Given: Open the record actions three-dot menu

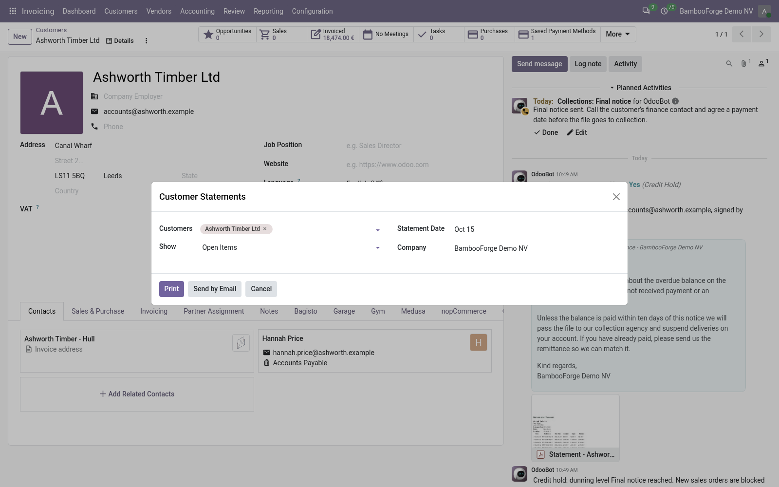Looking at the screenshot, I should click(146, 41).
